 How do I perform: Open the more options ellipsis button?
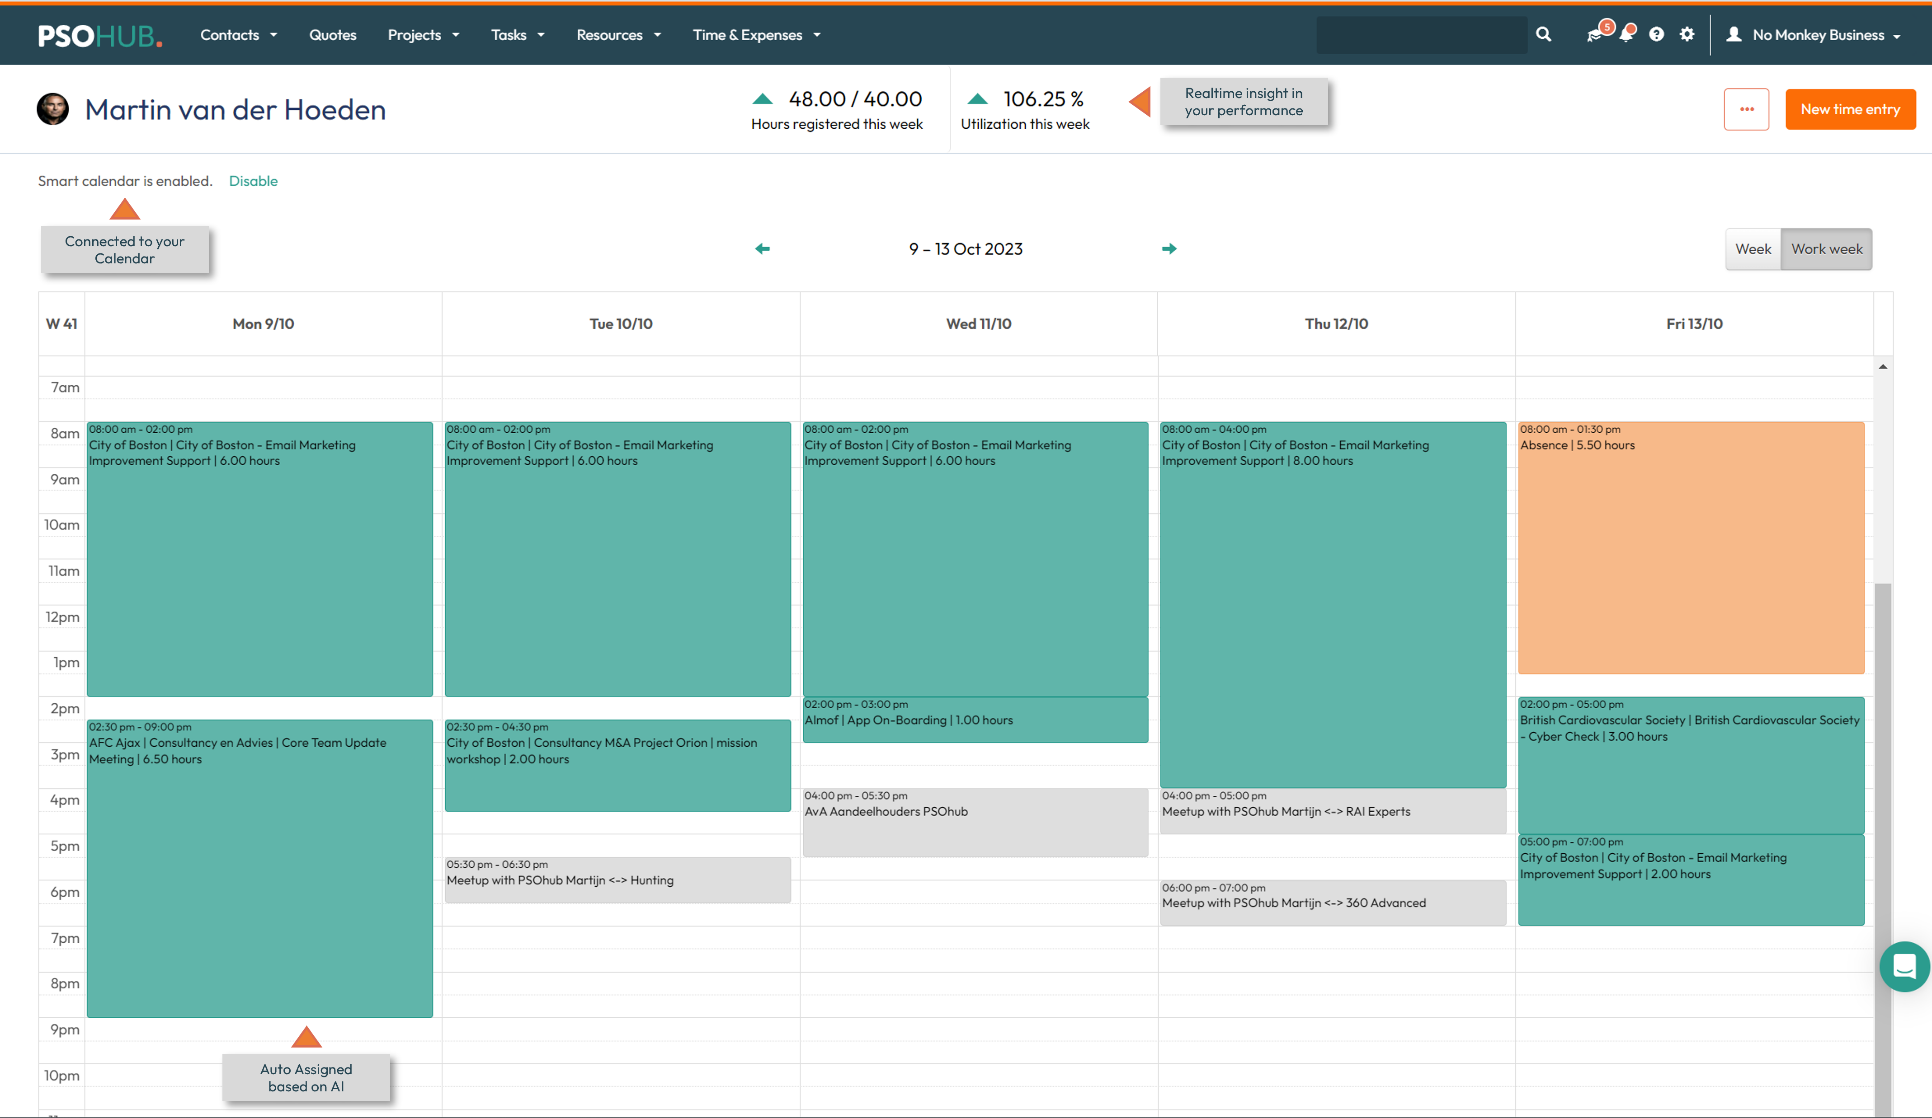coord(1747,109)
